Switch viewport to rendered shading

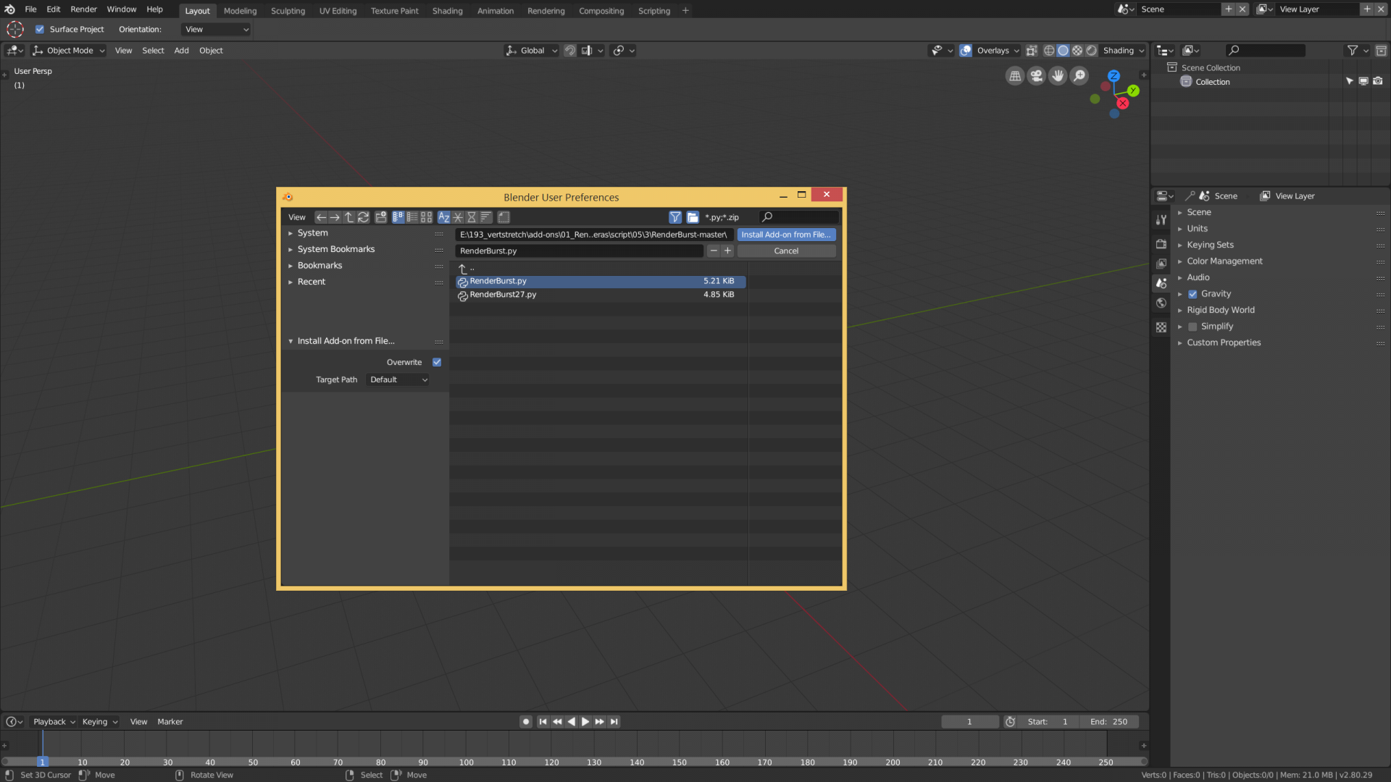click(1092, 51)
